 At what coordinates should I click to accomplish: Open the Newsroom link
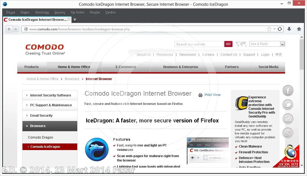click(x=188, y=55)
